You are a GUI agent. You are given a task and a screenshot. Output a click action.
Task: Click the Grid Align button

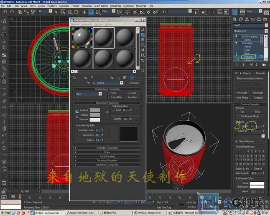point(258,93)
